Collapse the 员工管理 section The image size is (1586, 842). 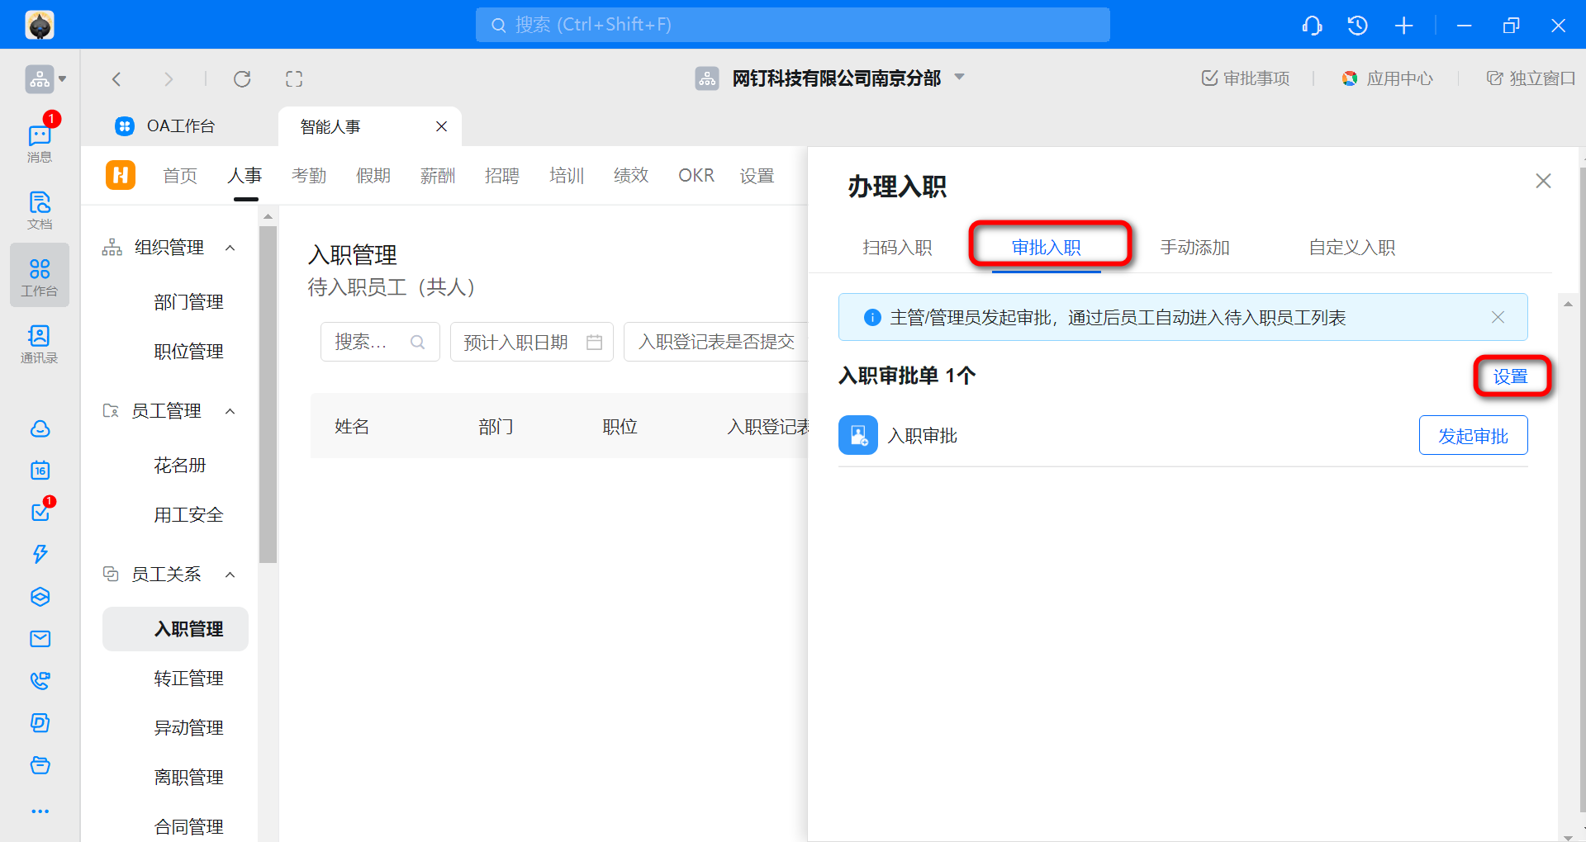pyautogui.click(x=230, y=411)
